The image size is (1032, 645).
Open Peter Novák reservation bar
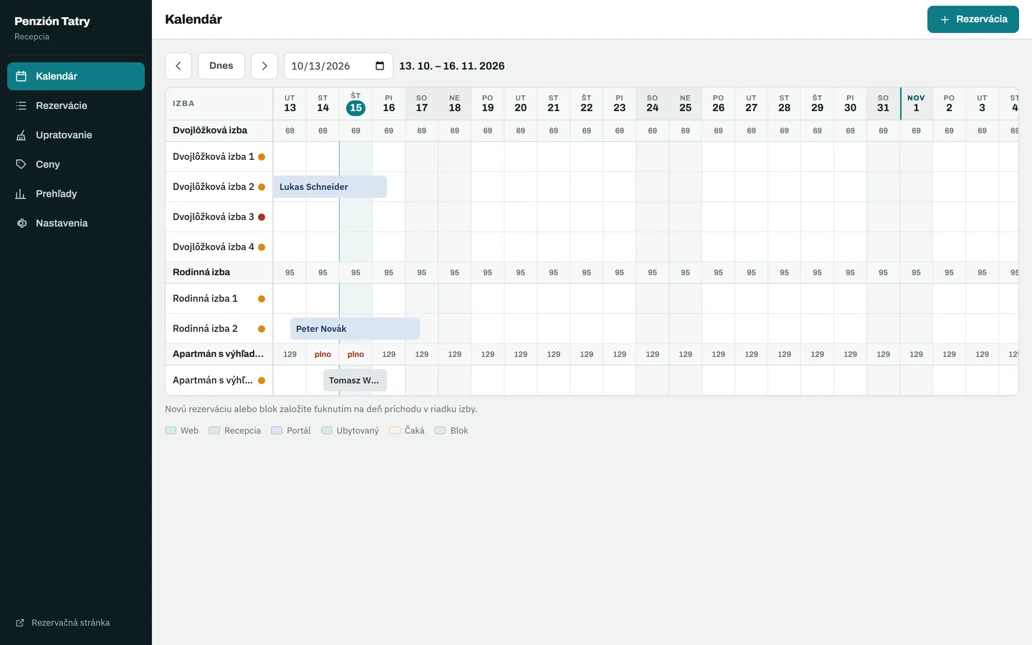[355, 329]
